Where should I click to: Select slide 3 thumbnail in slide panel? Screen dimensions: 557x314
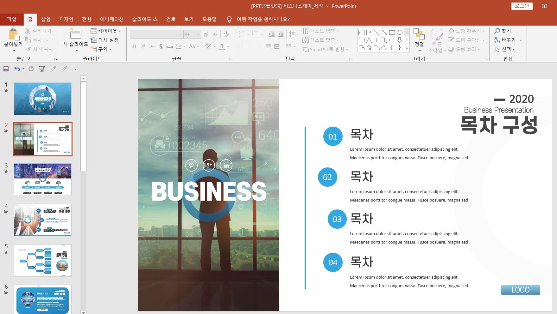43,179
